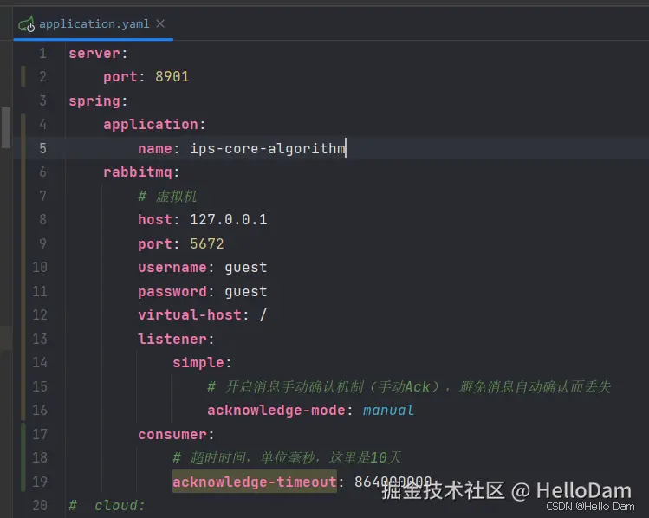This screenshot has width=649, height=518.
Task: Place cursor on the server port value 8901
Action: click(x=172, y=77)
